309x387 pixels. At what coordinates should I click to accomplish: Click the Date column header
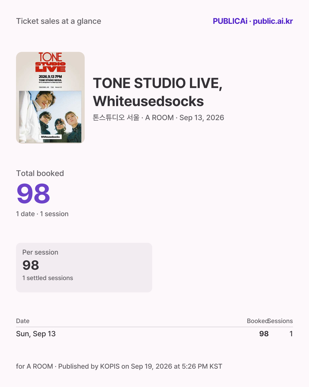[x=23, y=321]
